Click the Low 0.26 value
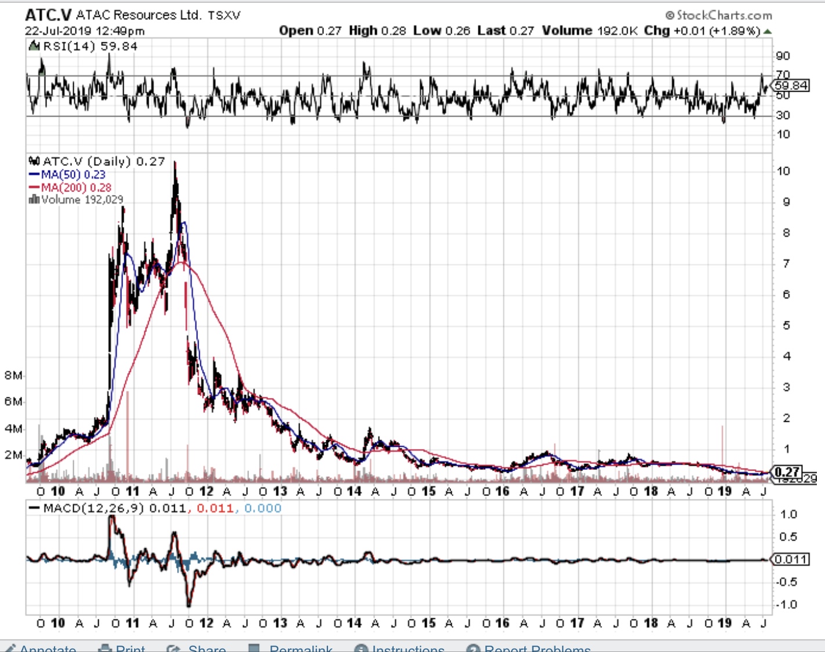The width and height of the screenshot is (825, 652). [x=442, y=31]
